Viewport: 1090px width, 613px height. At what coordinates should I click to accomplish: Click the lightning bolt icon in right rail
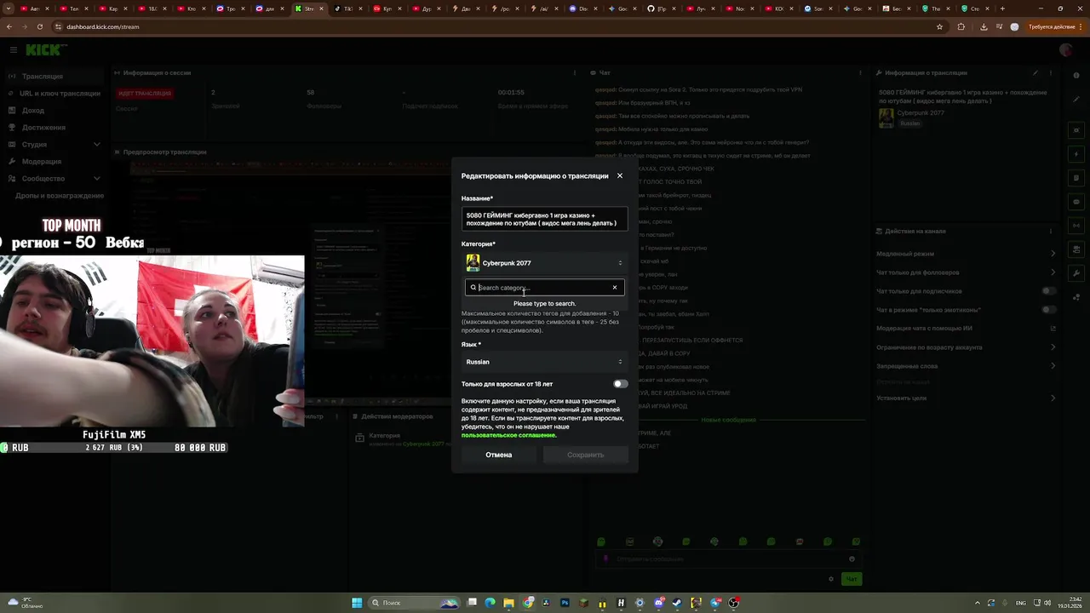[1076, 154]
